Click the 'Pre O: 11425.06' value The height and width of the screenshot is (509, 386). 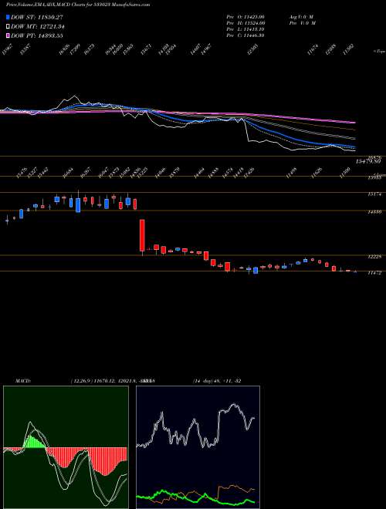(246, 16)
